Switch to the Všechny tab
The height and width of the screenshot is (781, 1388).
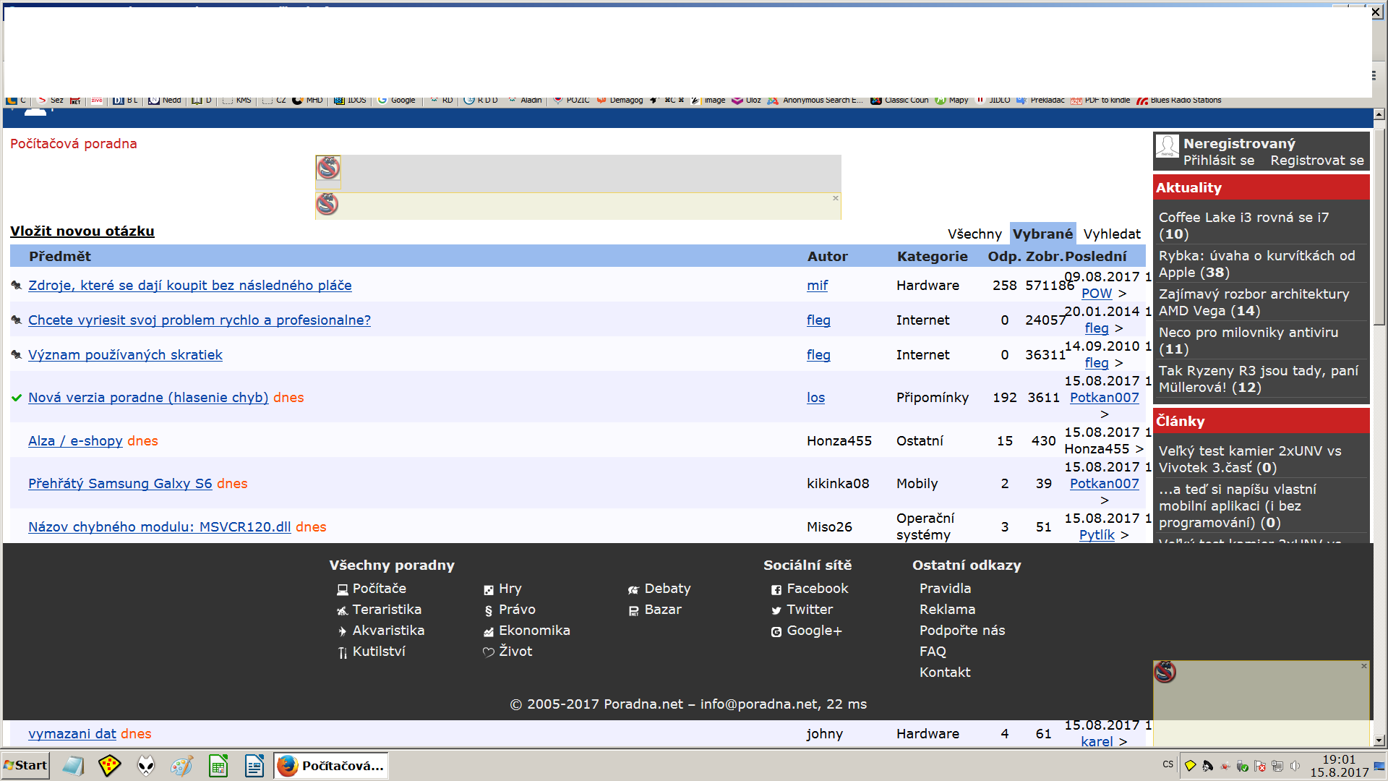coord(974,234)
